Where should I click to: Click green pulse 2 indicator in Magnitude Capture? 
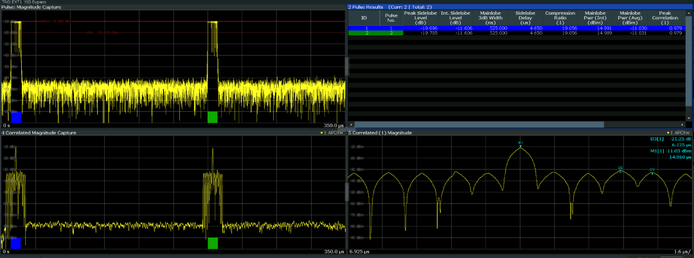pyautogui.click(x=213, y=117)
